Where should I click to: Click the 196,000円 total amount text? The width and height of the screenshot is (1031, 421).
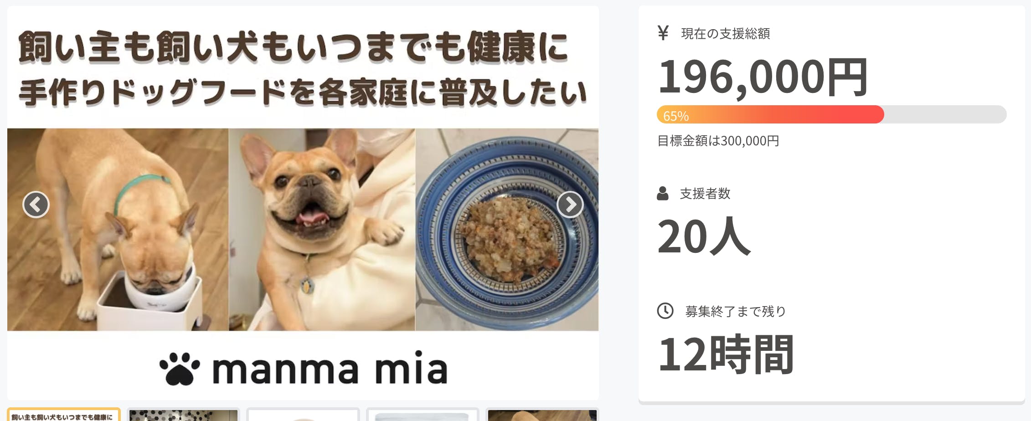[x=763, y=77]
